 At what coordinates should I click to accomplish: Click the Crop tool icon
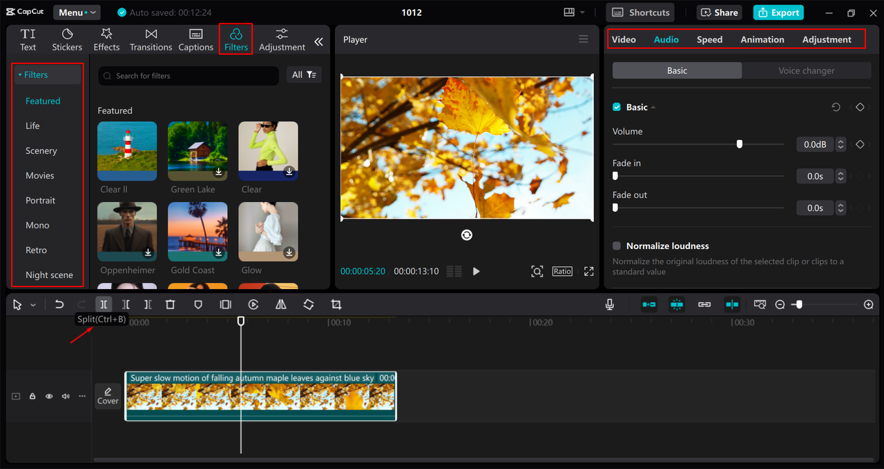(336, 304)
